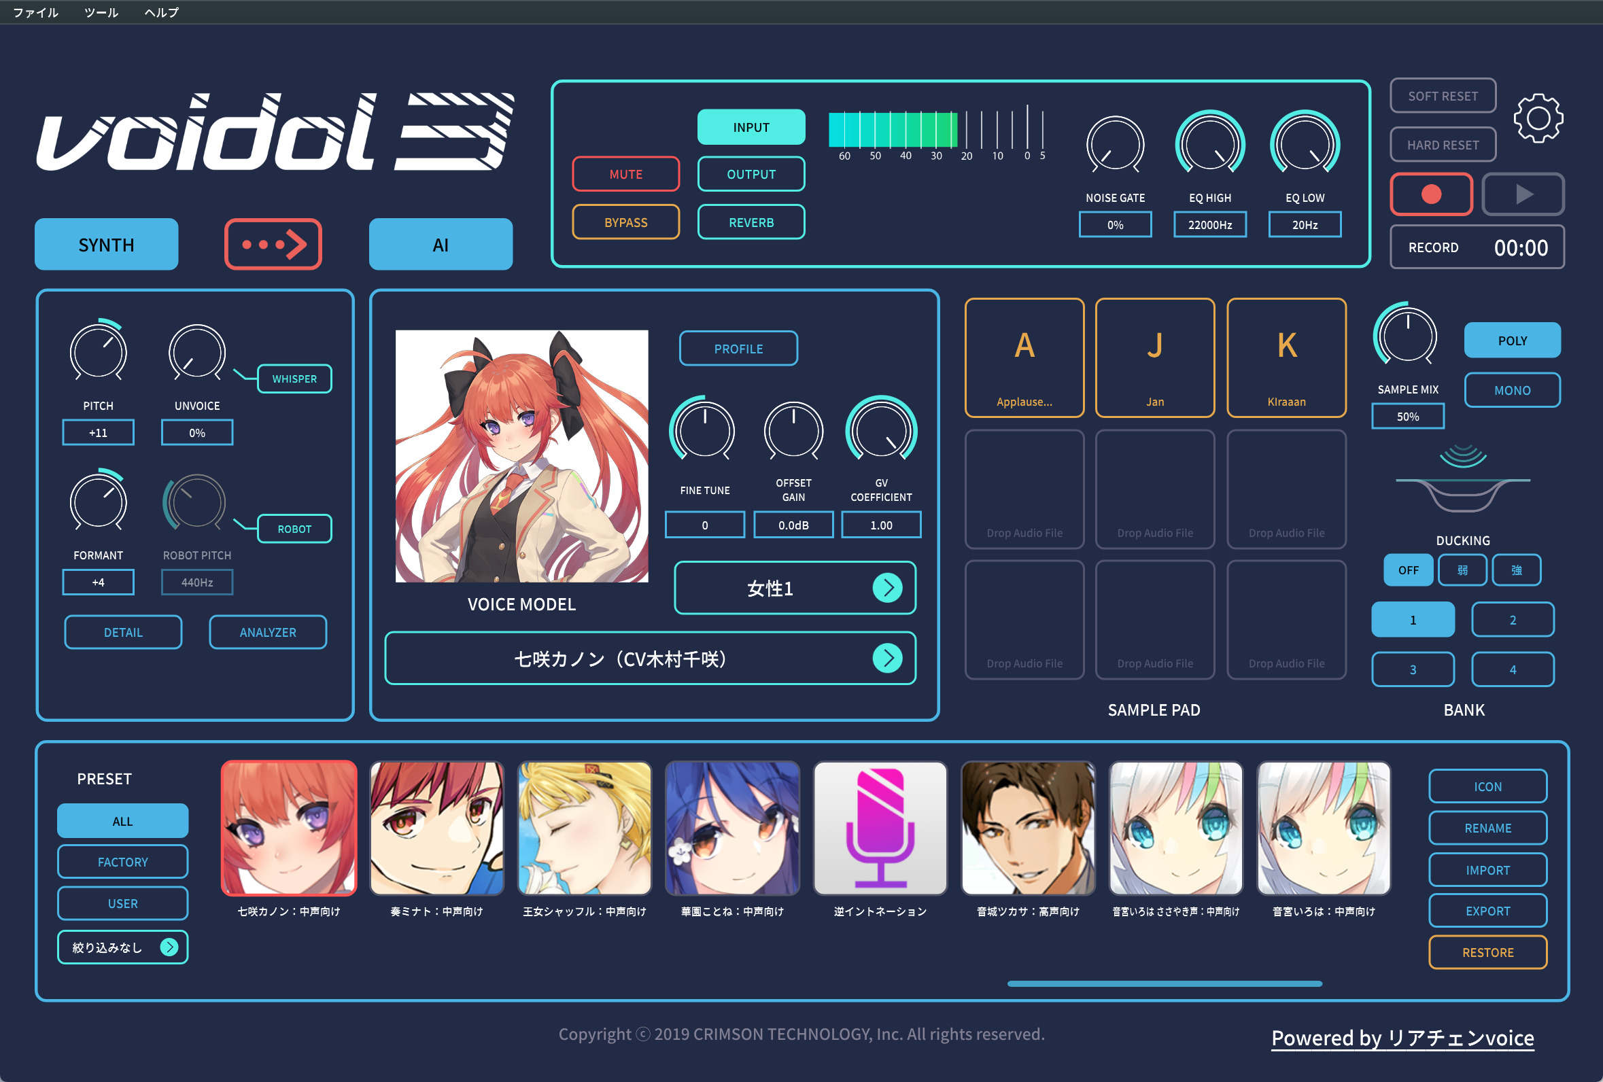Set ducking to OFF
The height and width of the screenshot is (1082, 1603).
[x=1408, y=570]
